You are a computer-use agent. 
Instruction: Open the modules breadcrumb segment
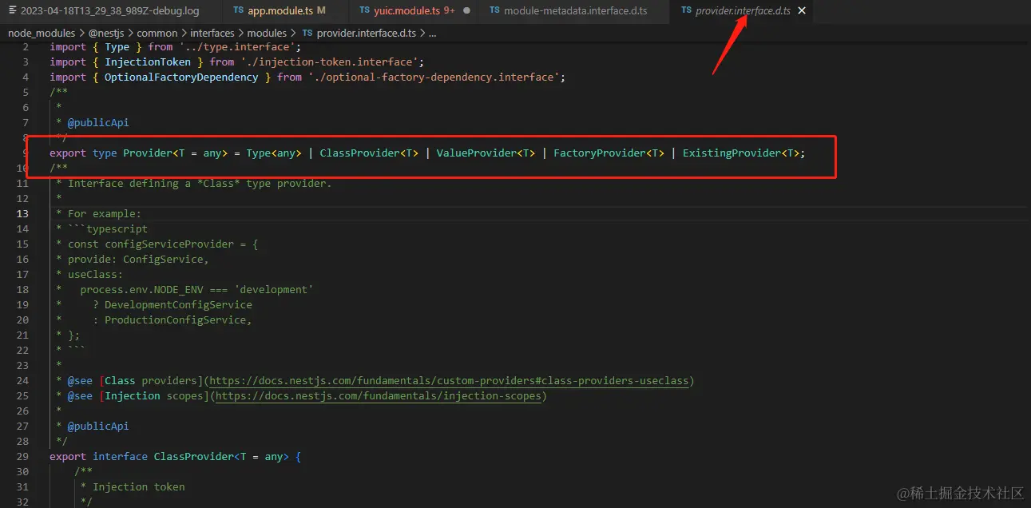coord(267,33)
